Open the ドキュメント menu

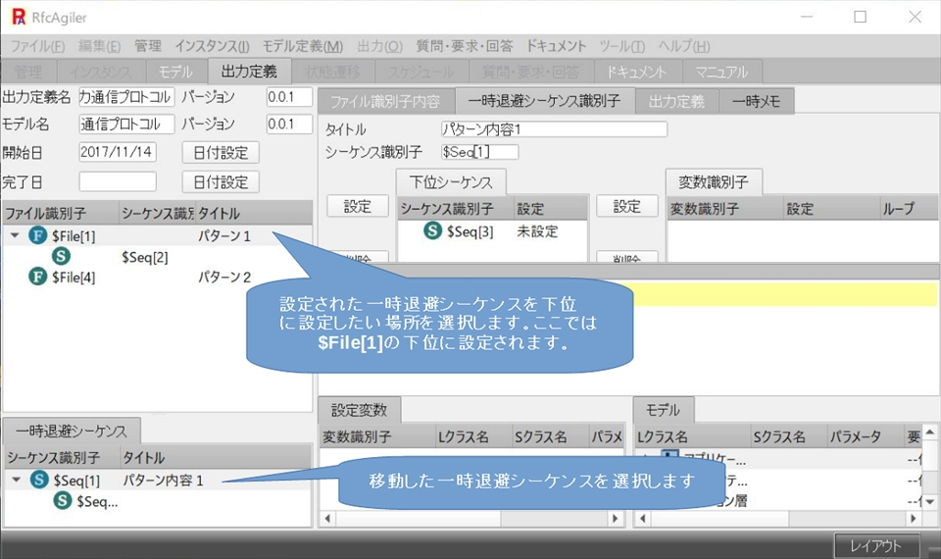pyautogui.click(x=556, y=46)
